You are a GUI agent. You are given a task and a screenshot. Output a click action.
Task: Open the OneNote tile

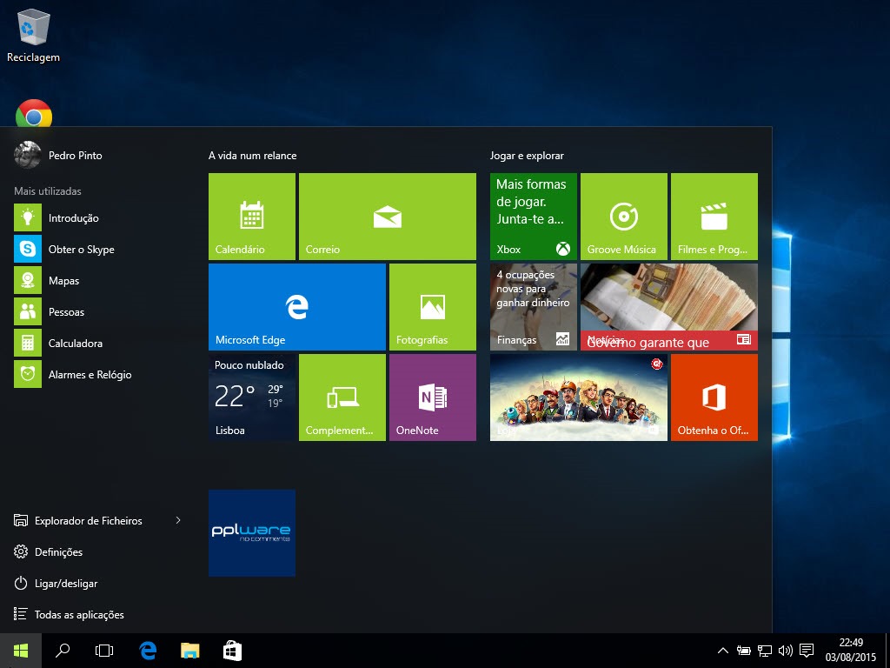pyautogui.click(x=432, y=397)
